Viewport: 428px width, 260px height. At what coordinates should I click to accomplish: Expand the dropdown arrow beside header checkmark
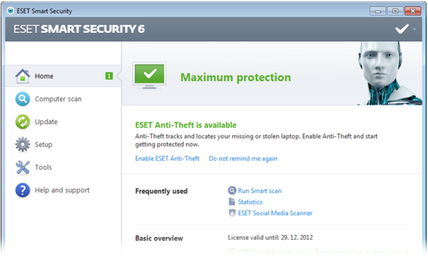pos(414,29)
